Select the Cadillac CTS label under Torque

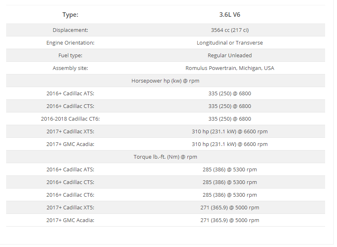tap(70, 182)
